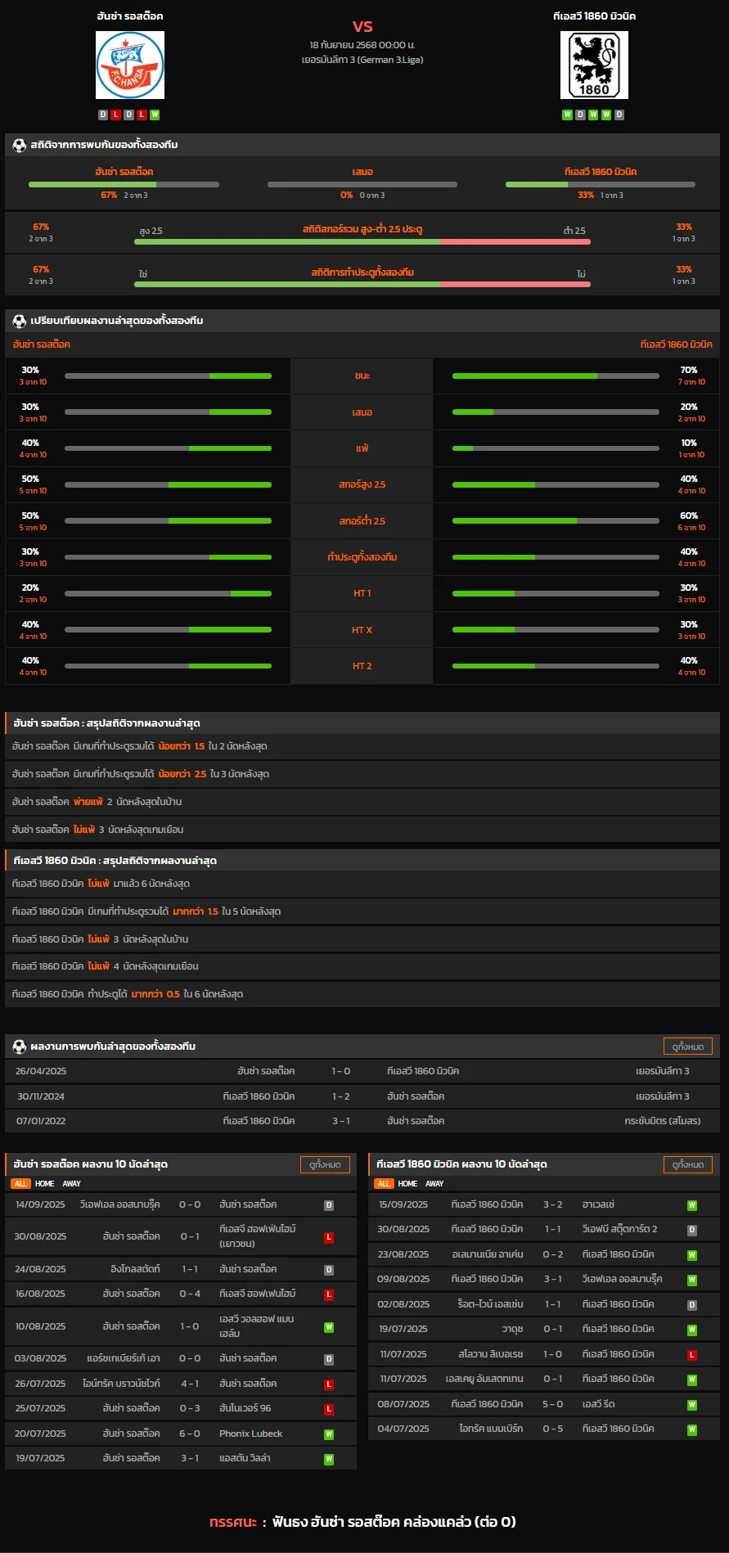Click 'ดูทั้งหมด' in 1860 Munich's last 10 panel

point(688,1164)
